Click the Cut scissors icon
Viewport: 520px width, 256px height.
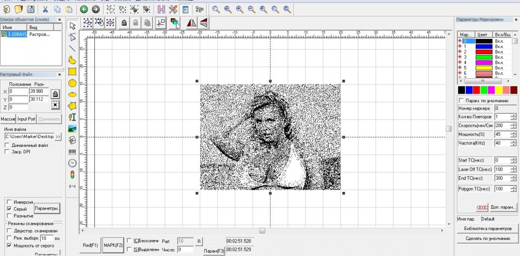(x=45, y=9)
